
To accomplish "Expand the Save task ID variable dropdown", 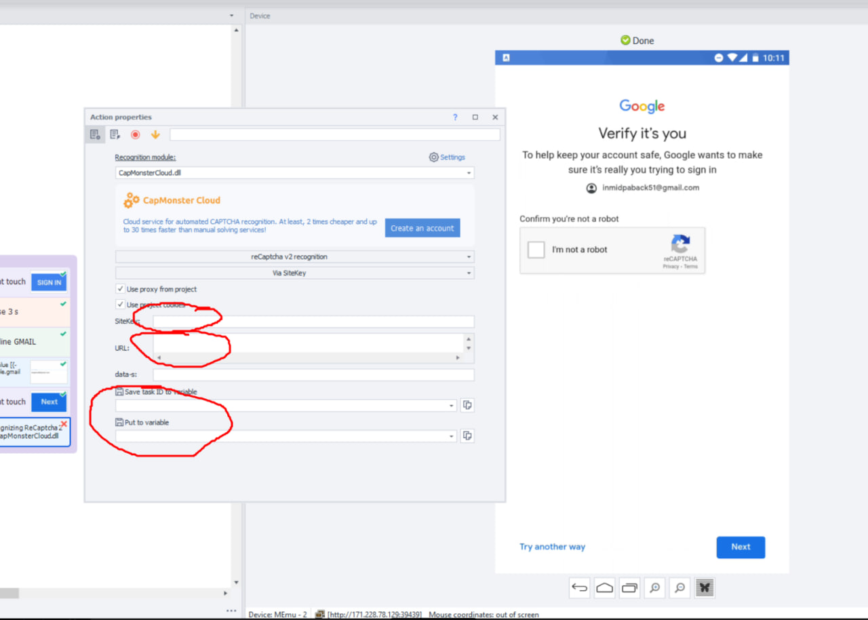I will (452, 406).
